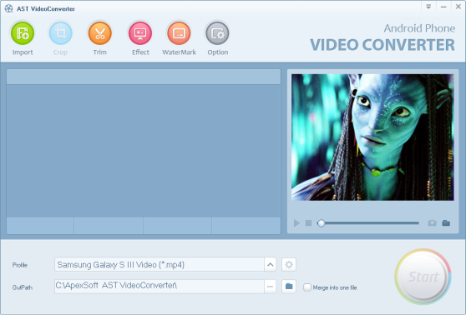Click the preview seek slider handle
The height and width of the screenshot is (315, 466).
(321, 223)
